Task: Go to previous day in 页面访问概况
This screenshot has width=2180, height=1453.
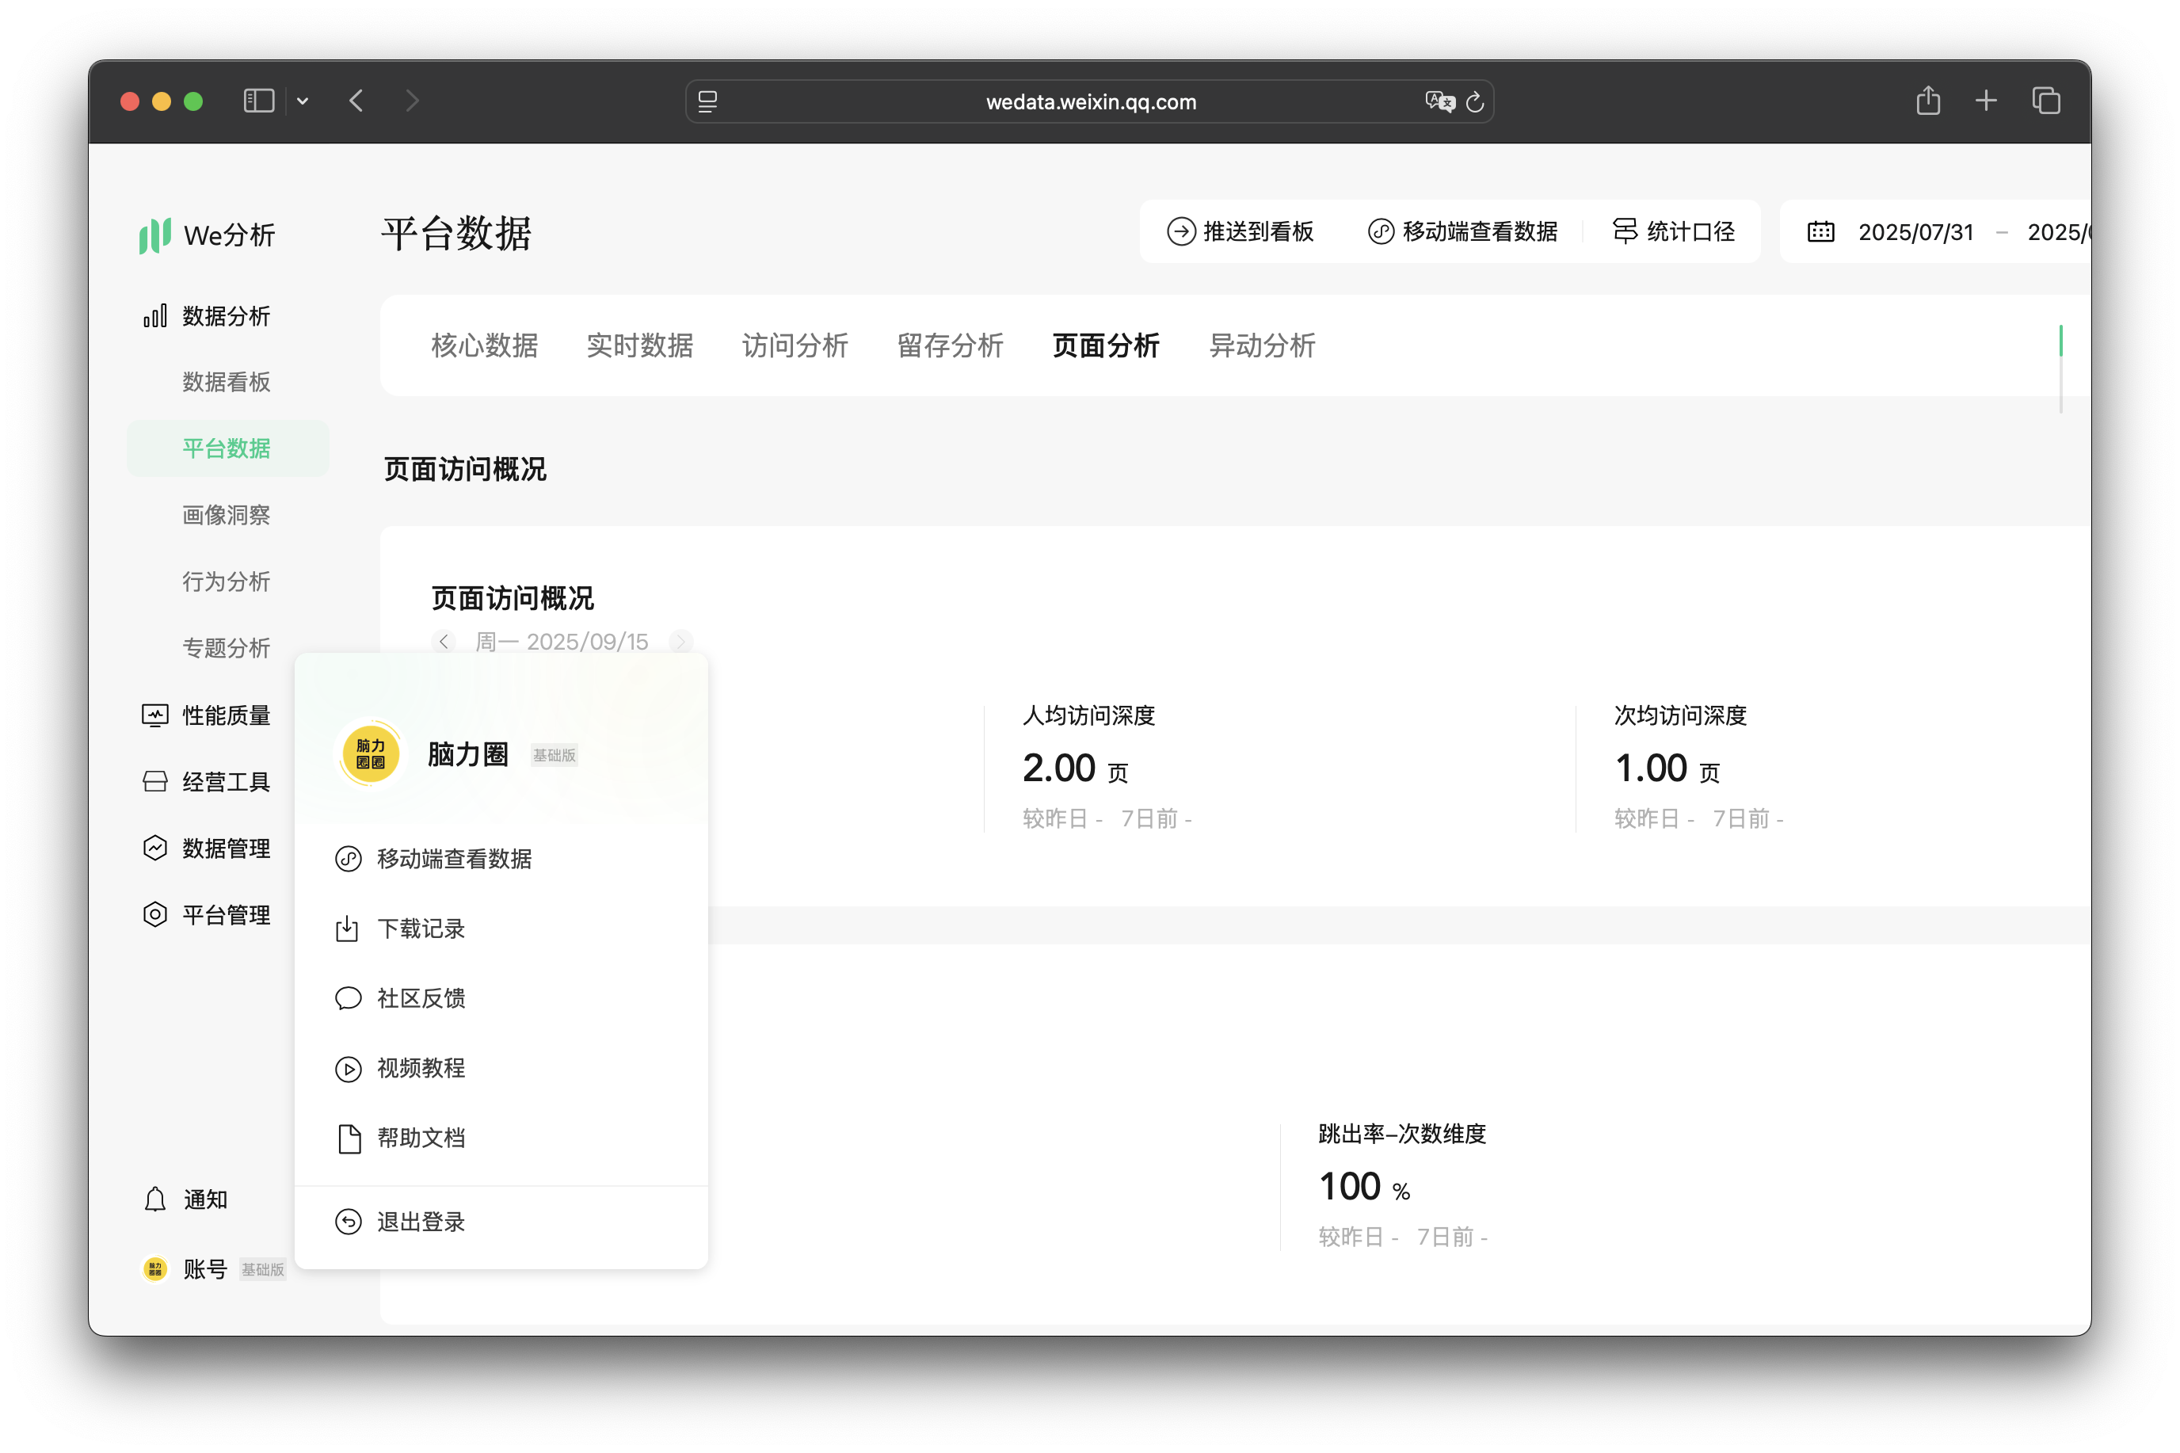Action: (444, 641)
